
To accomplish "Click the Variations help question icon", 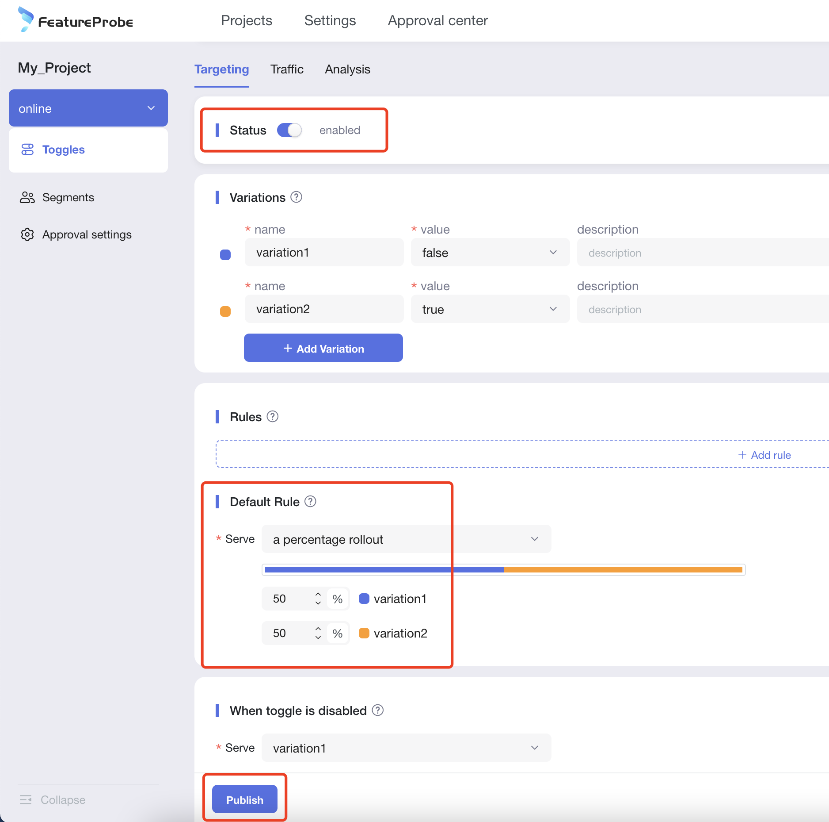I will (296, 197).
